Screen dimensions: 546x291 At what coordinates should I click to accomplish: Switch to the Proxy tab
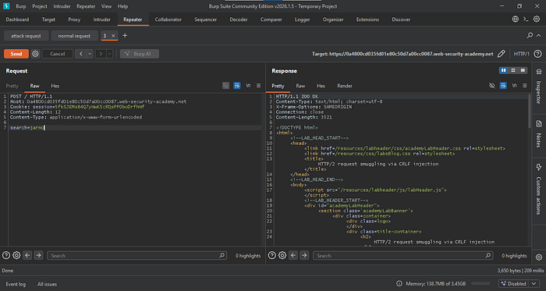click(74, 20)
